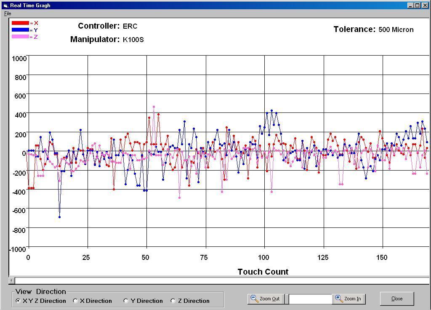
Task: Click the Close button at bottom right
Action: [396, 299]
